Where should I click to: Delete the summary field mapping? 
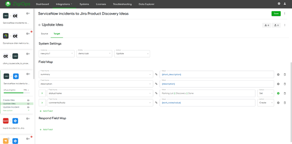click(x=285, y=74)
